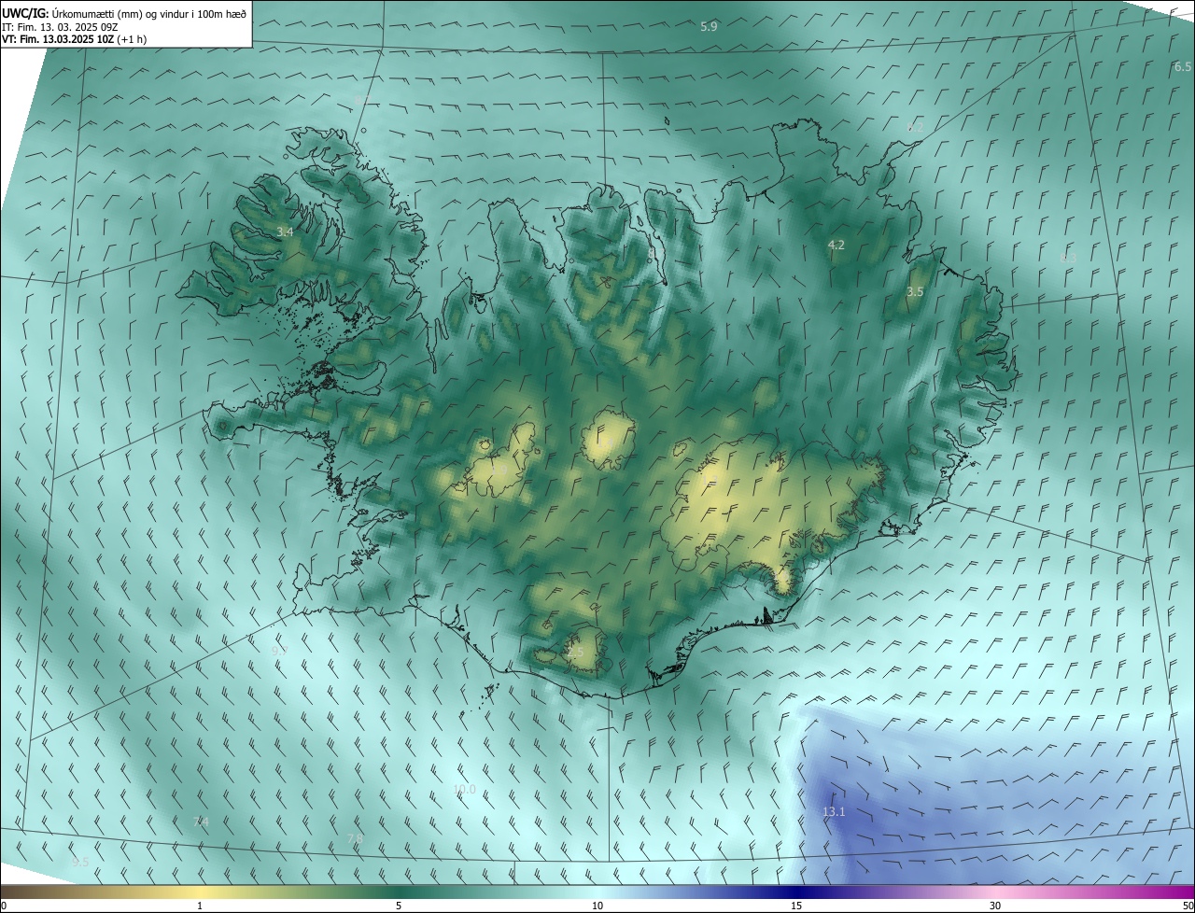Click the '50' tick label on the color scale

click(x=1188, y=906)
